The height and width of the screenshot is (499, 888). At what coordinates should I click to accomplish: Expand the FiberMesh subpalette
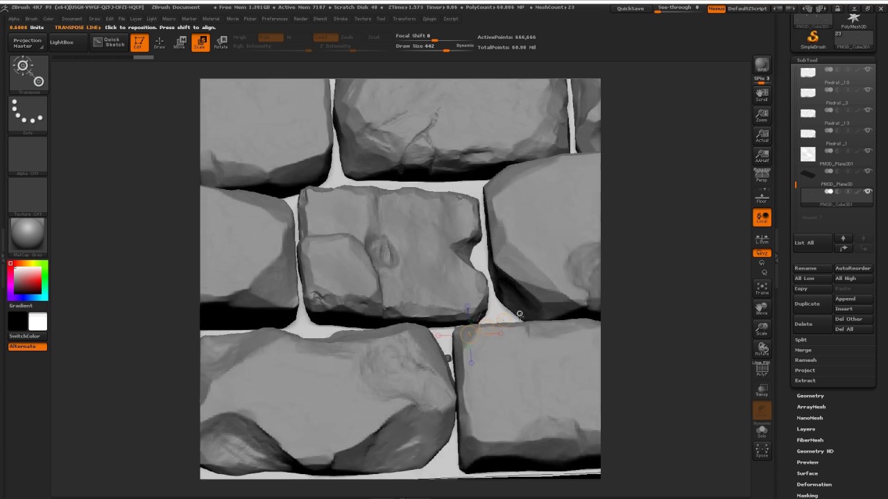810,440
